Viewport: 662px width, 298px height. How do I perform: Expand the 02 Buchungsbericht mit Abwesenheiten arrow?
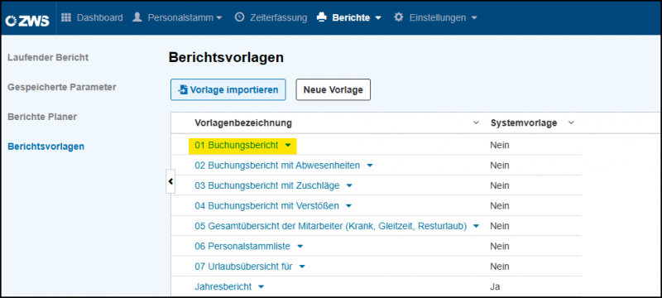point(370,166)
